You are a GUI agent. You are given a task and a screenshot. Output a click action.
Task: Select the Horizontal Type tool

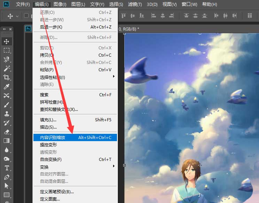[7, 168]
